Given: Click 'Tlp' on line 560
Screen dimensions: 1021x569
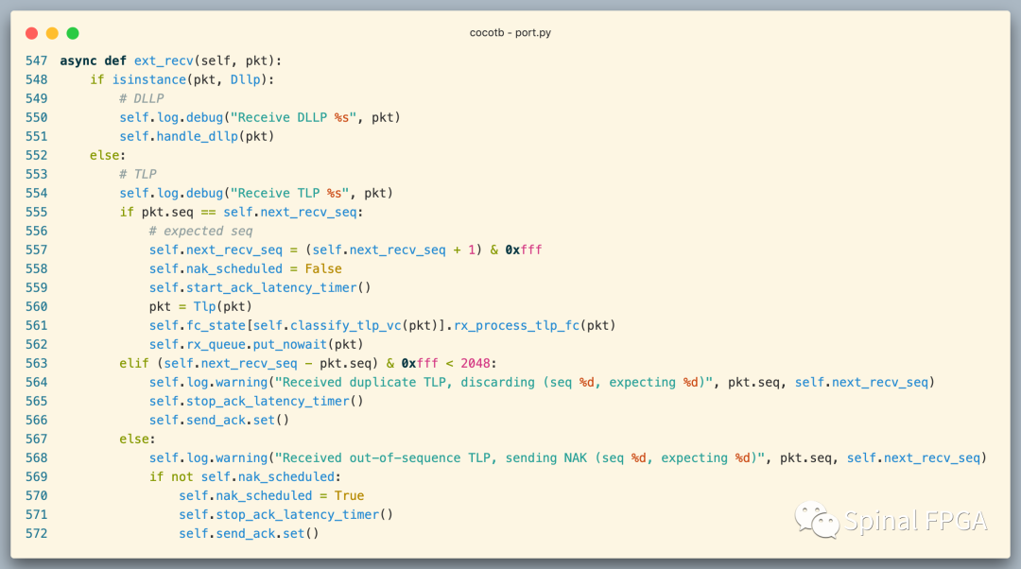Looking at the screenshot, I should click(204, 306).
